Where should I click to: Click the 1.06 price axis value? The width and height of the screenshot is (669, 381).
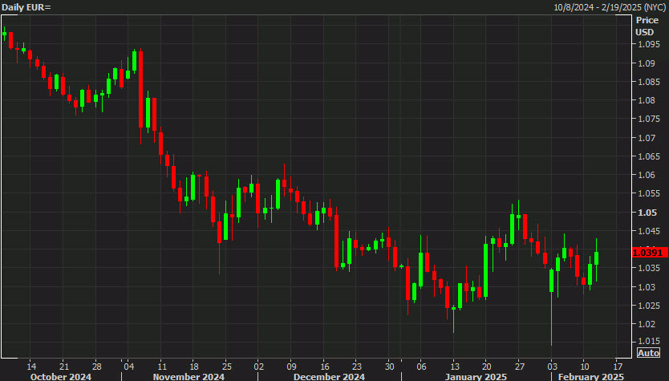(x=647, y=175)
